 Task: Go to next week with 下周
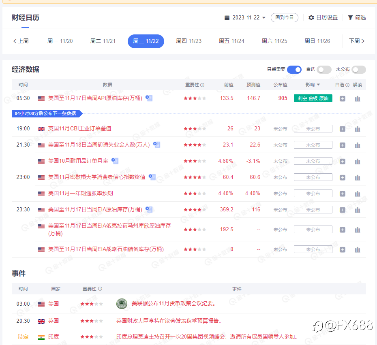click(x=357, y=41)
